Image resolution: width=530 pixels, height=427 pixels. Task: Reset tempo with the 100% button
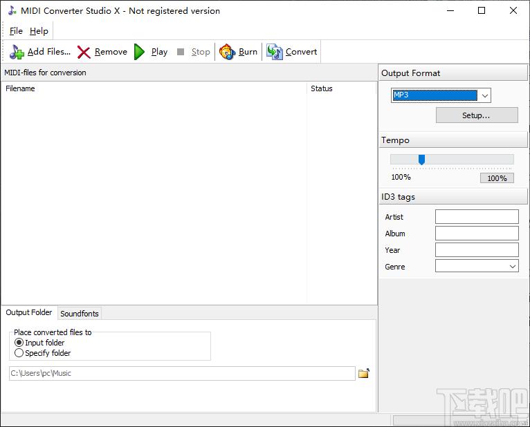[497, 178]
